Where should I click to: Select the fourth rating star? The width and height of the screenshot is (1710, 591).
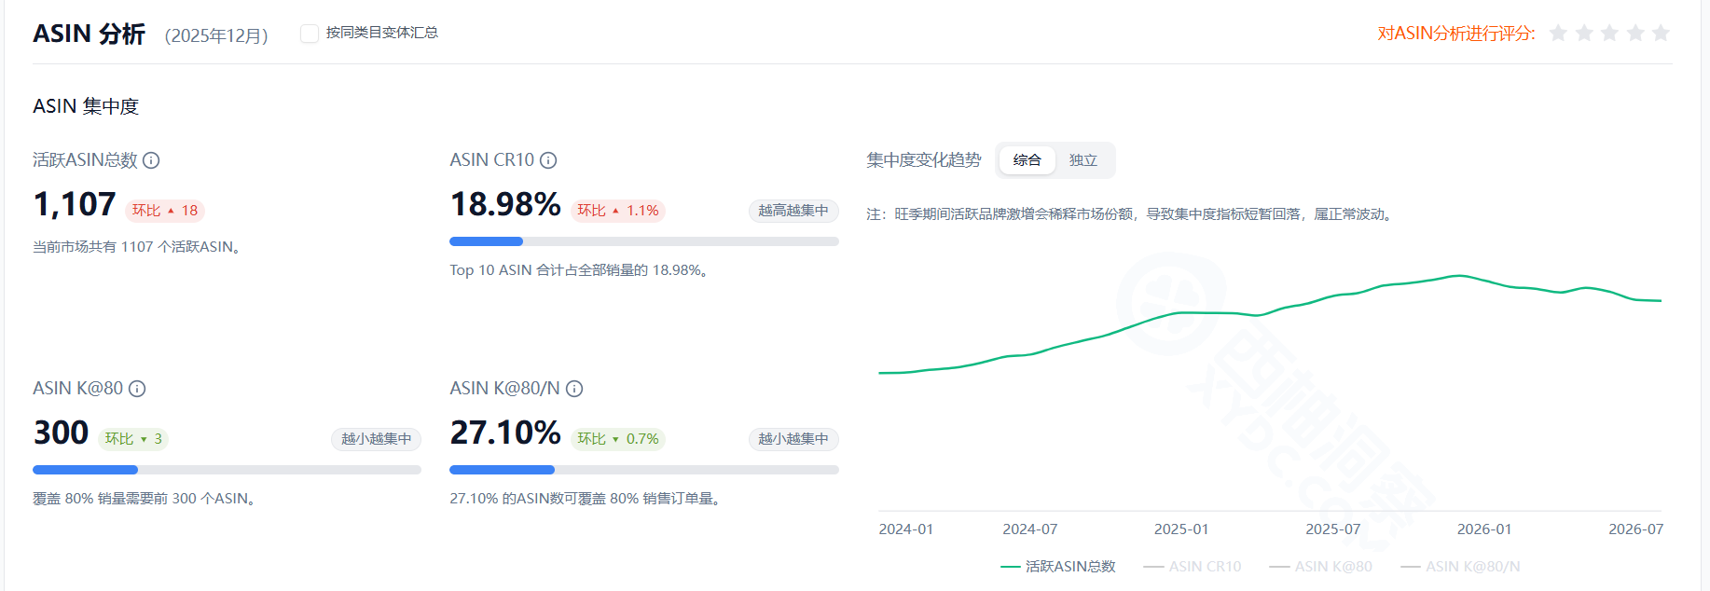(x=1635, y=34)
